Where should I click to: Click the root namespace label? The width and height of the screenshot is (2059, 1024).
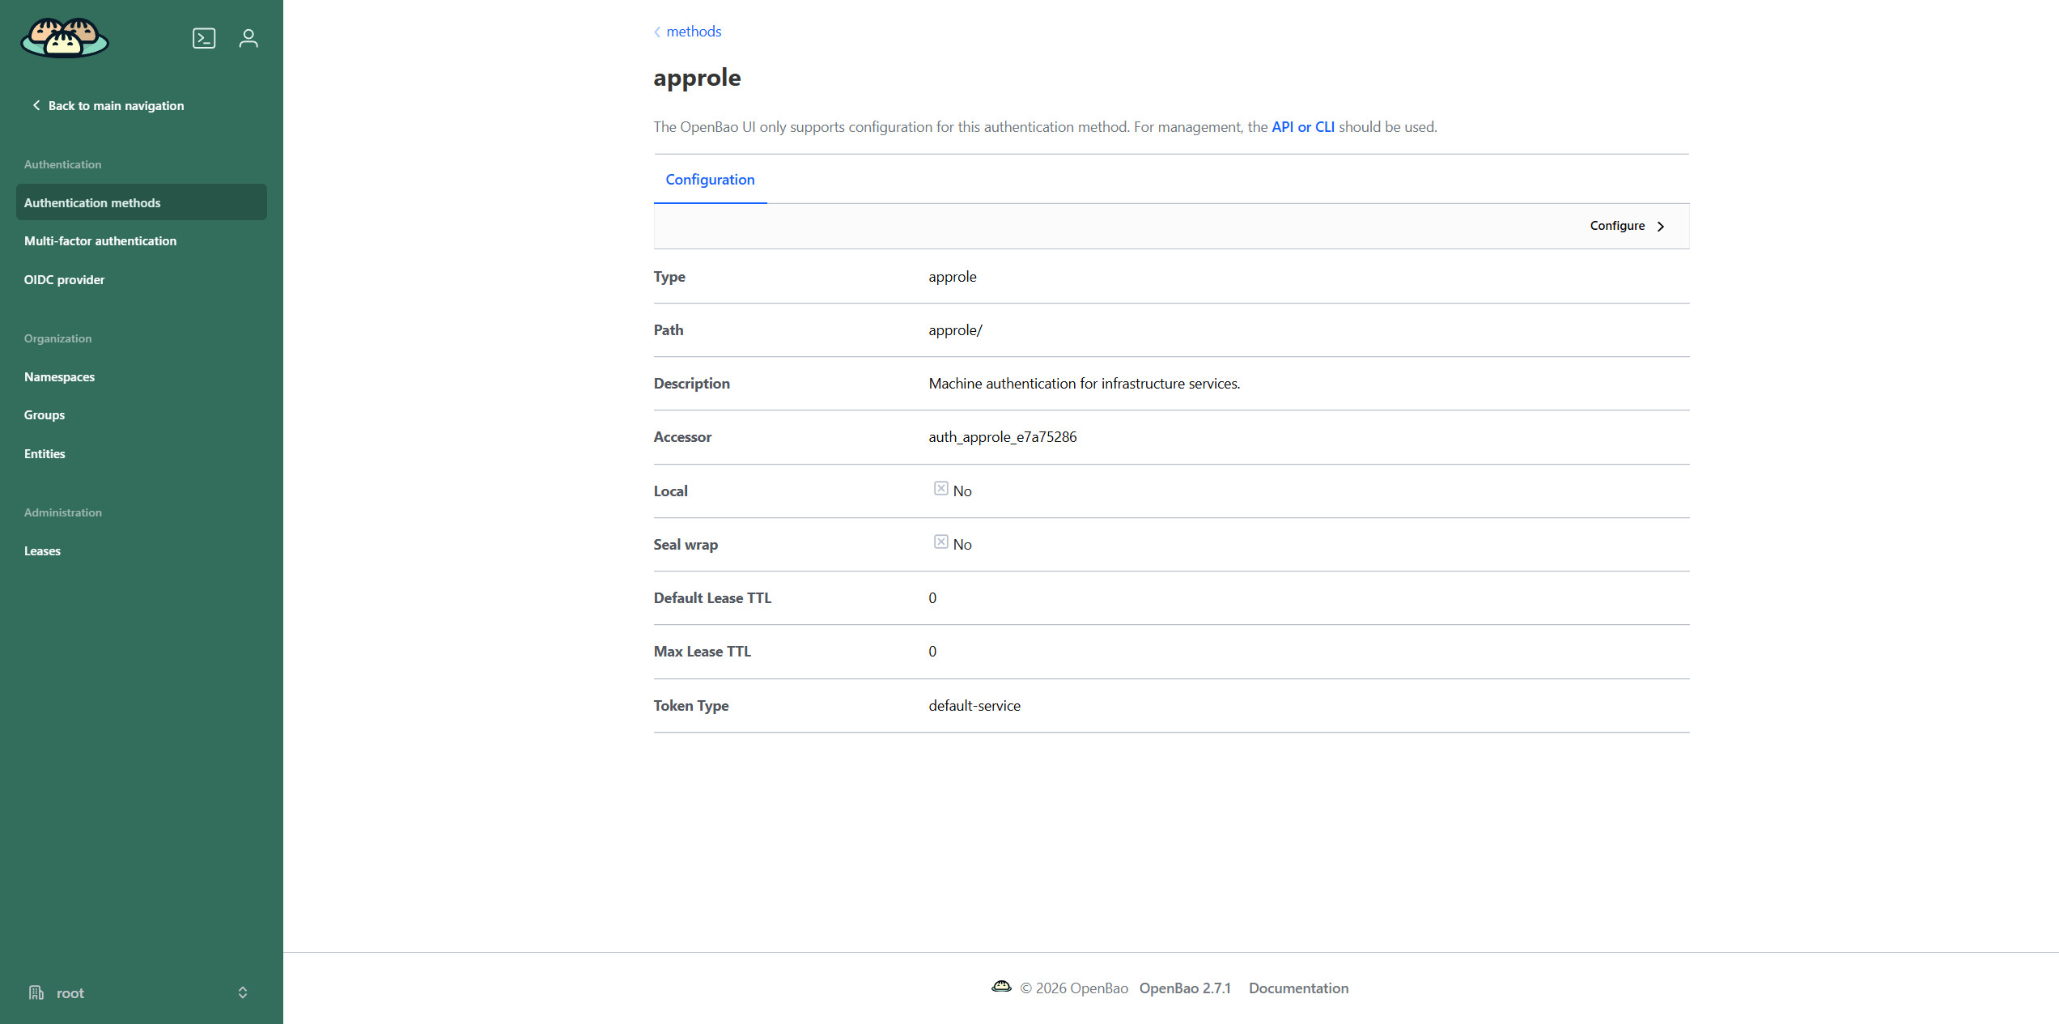(x=70, y=993)
